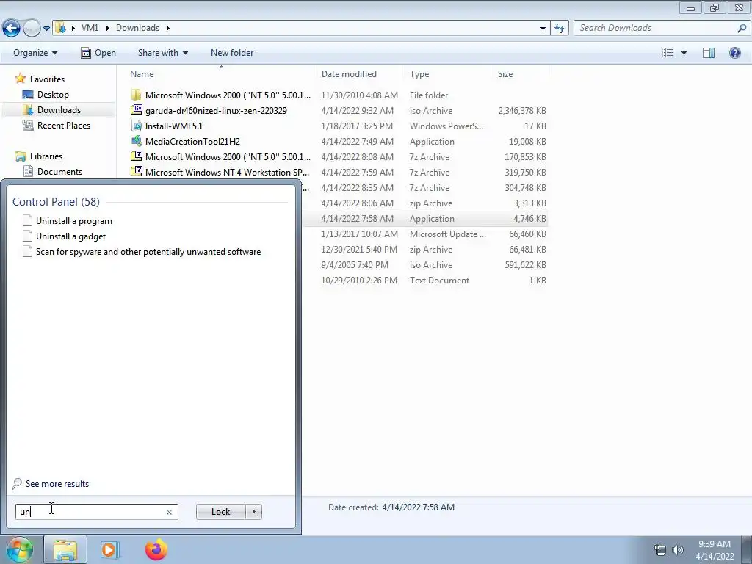Click the Lock button
Image resolution: width=752 pixels, height=564 pixels.
click(220, 512)
